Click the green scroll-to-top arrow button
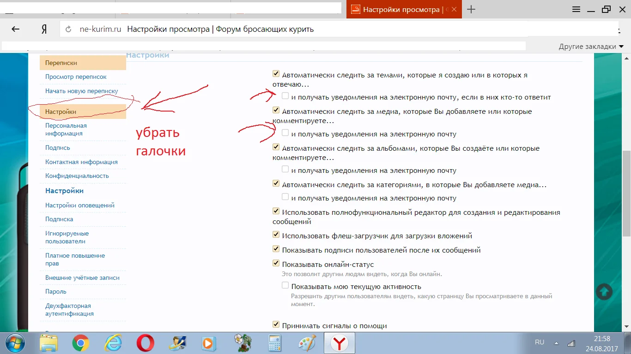631x354 pixels. click(x=604, y=292)
